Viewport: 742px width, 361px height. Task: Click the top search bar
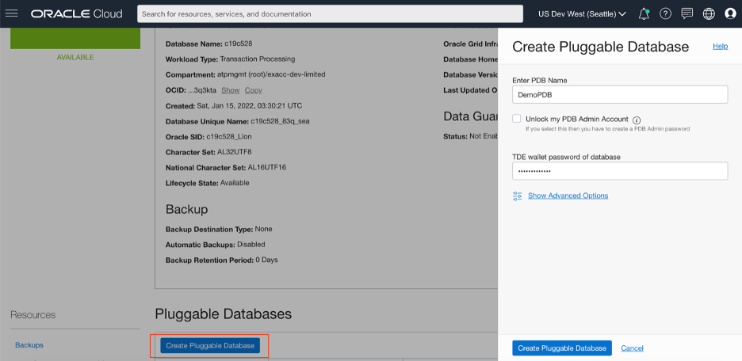click(331, 13)
